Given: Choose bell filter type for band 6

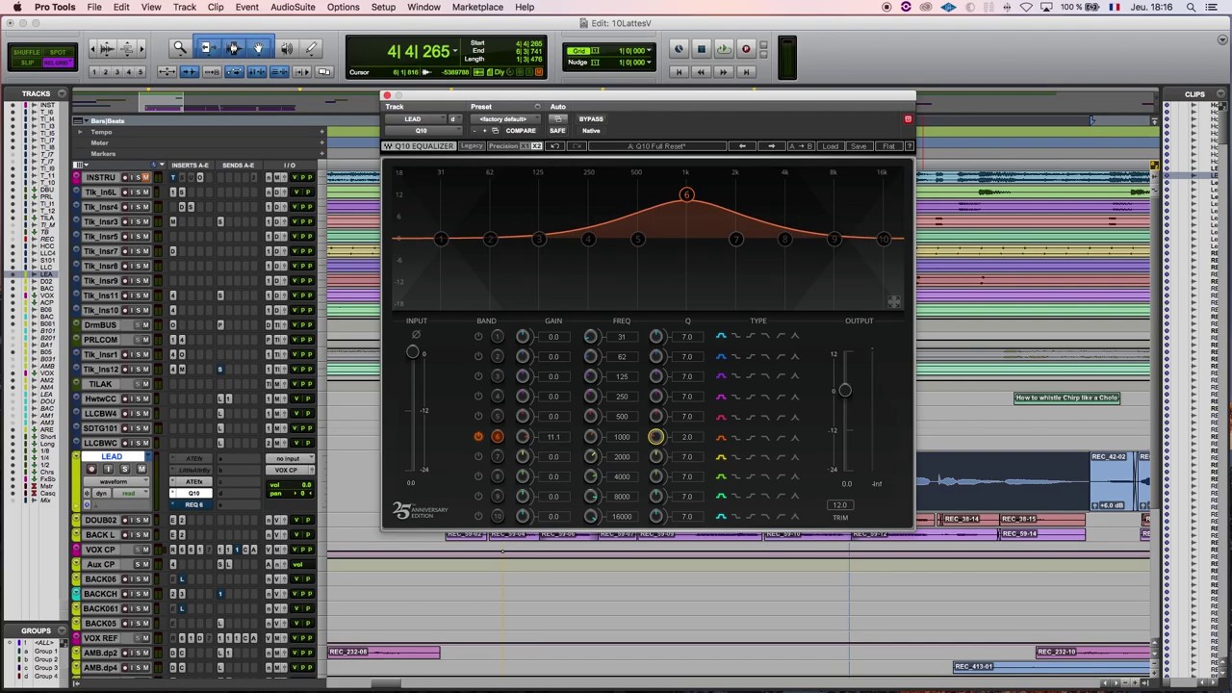Looking at the screenshot, I should click(721, 437).
